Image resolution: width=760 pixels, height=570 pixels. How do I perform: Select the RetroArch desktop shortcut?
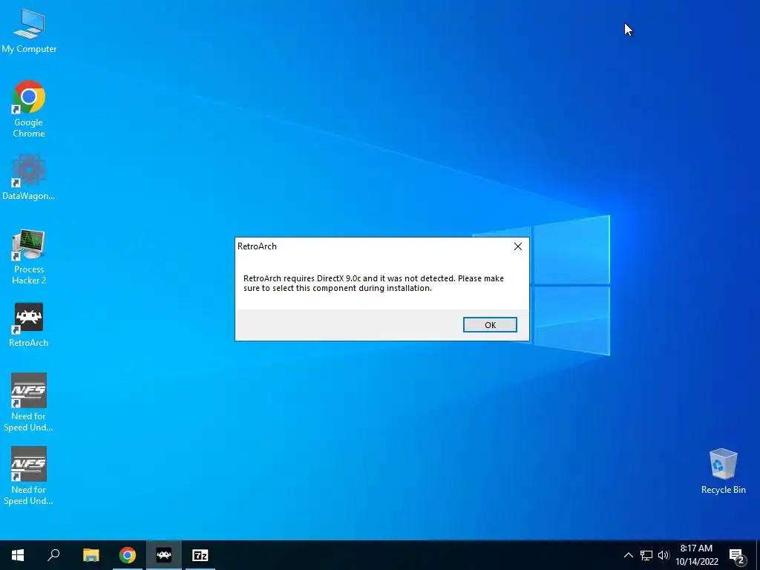(x=29, y=325)
